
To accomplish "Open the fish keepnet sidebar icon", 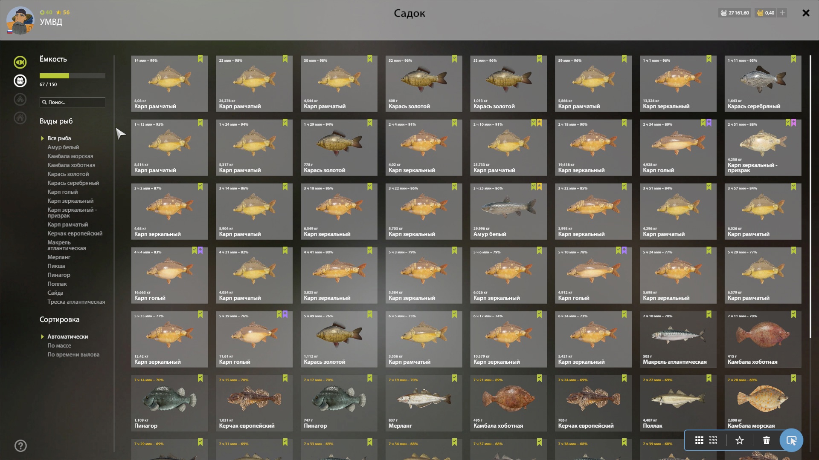I will [x=20, y=62].
